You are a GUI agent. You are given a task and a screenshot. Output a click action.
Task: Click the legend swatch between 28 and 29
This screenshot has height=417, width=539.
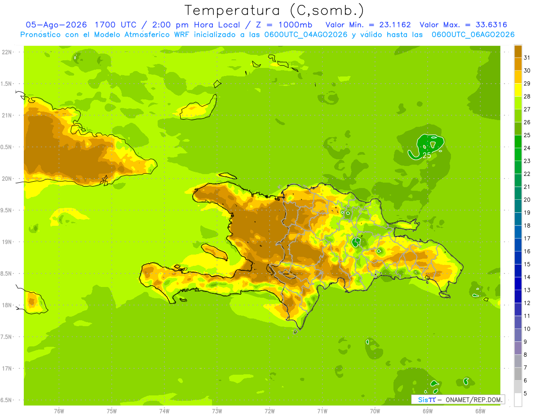click(518, 90)
